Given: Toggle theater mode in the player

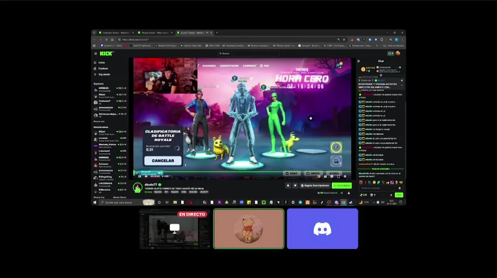Looking at the screenshot, I should 332,176.
